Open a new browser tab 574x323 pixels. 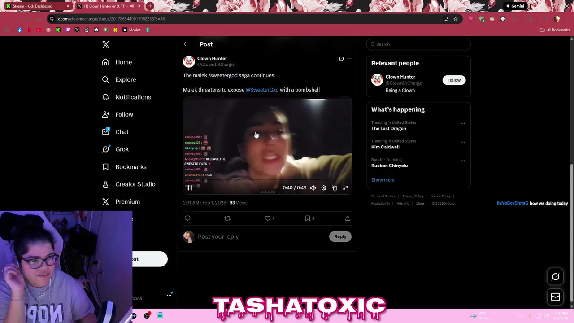click(150, 6)
